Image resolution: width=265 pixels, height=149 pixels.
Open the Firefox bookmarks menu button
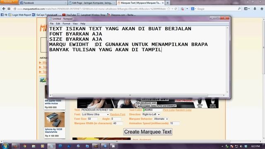point(247,9)
